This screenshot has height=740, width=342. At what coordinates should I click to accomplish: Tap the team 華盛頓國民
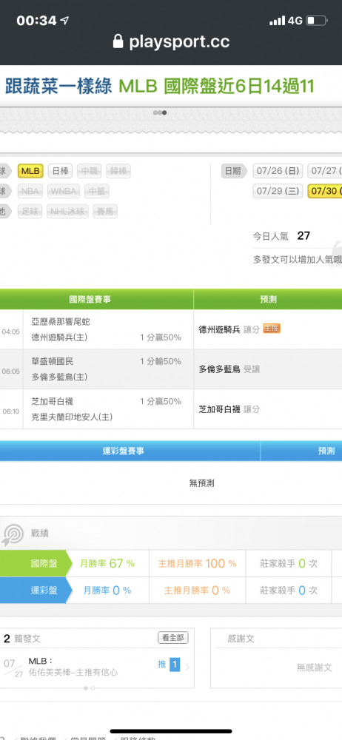pyautogui.click(x=53, y=362)
